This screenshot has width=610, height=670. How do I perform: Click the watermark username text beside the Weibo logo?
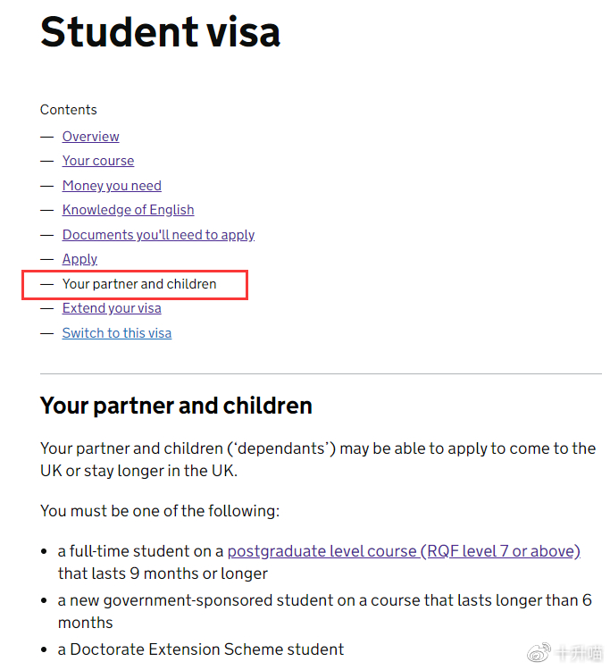579,653
